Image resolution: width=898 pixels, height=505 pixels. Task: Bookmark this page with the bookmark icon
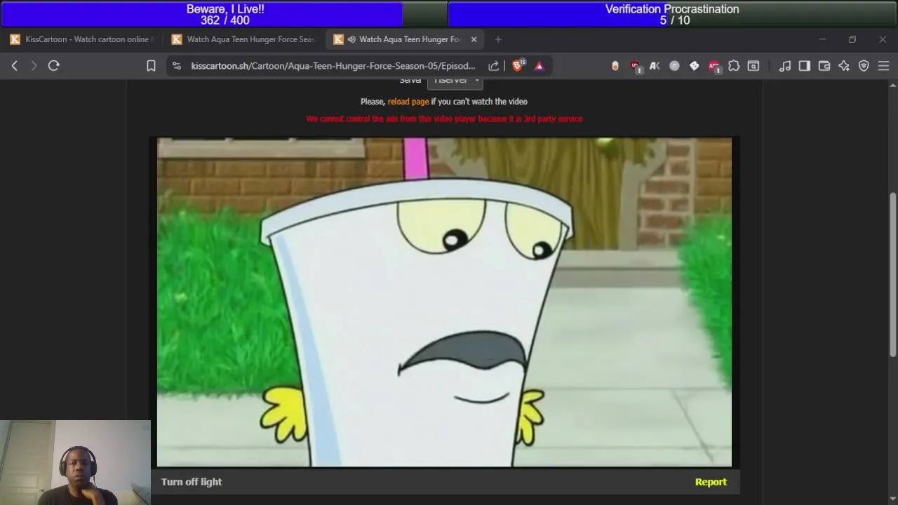(x=151, y=66)
